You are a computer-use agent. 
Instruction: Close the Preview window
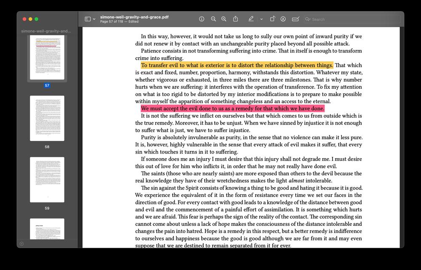pyautogui.click(x=24, y=19)
